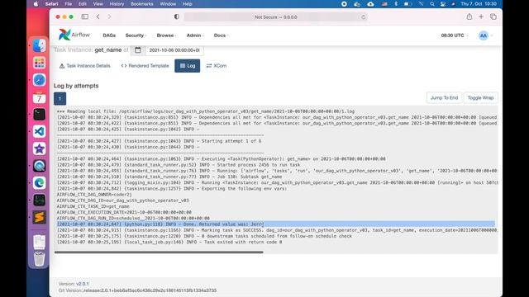Click Toggle Wrap button
Viewport: 529px width, 297px height.
480,97
